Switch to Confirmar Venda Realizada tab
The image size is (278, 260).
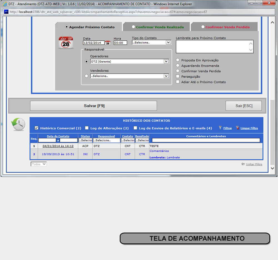[157, 27]
